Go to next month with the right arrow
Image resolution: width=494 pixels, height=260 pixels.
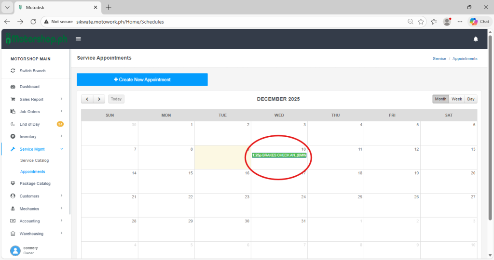pyautogui.click(x=99, y=99)
